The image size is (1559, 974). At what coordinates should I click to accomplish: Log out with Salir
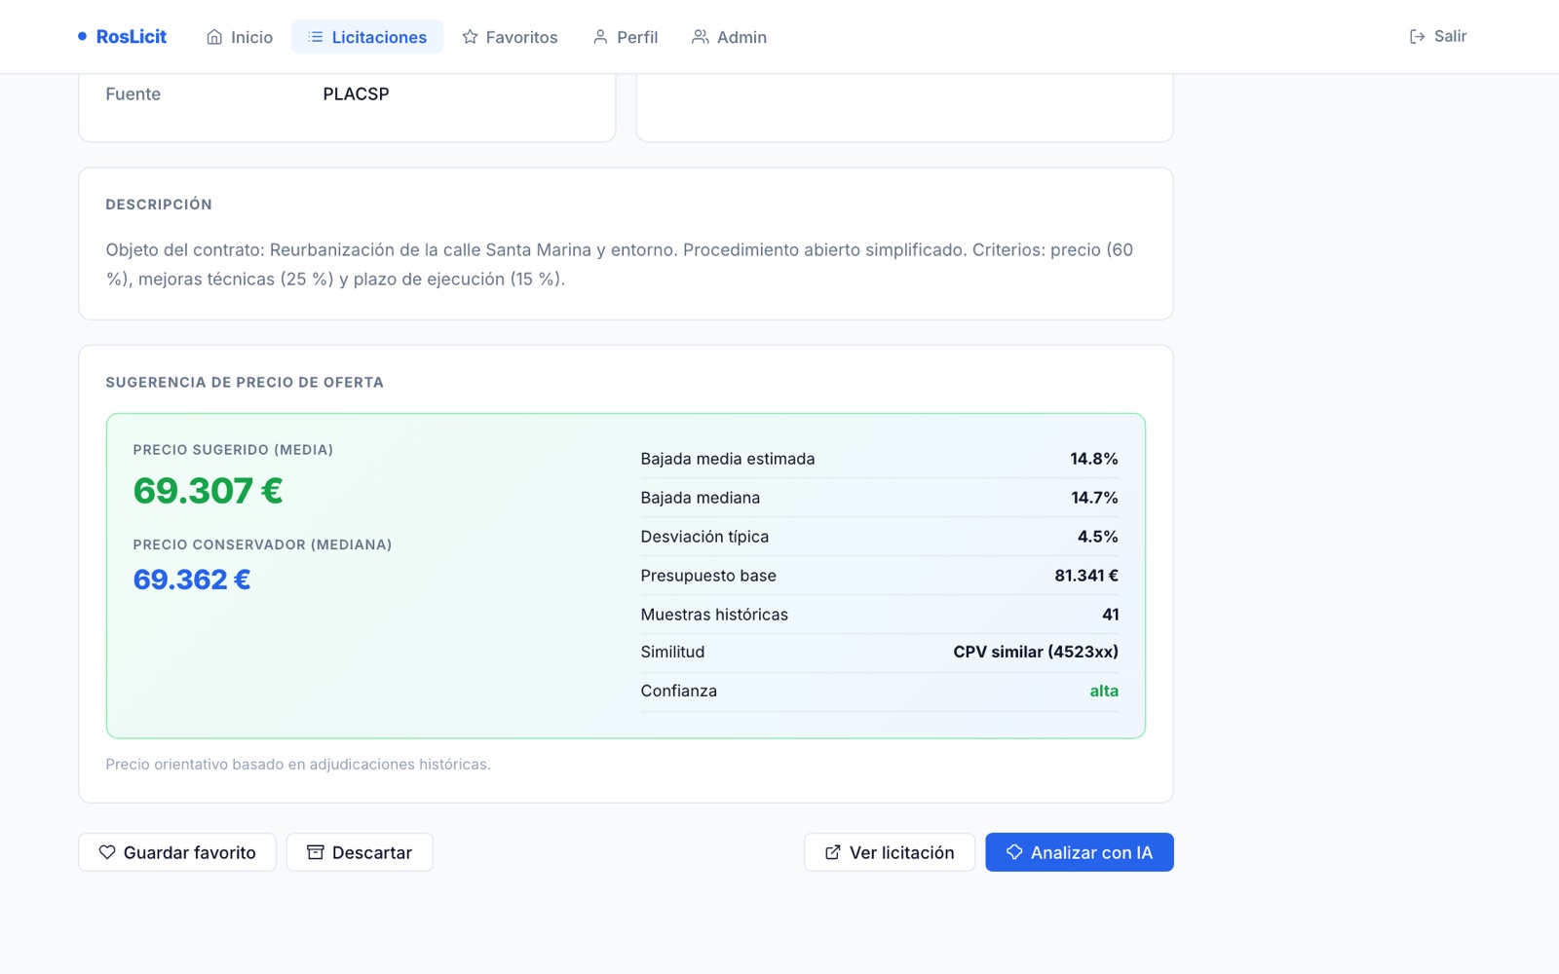(x=1438, y=36)
